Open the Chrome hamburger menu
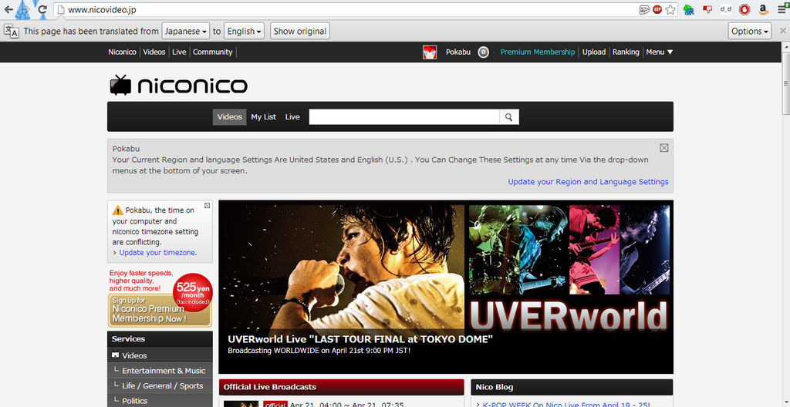 pos(783,9)
